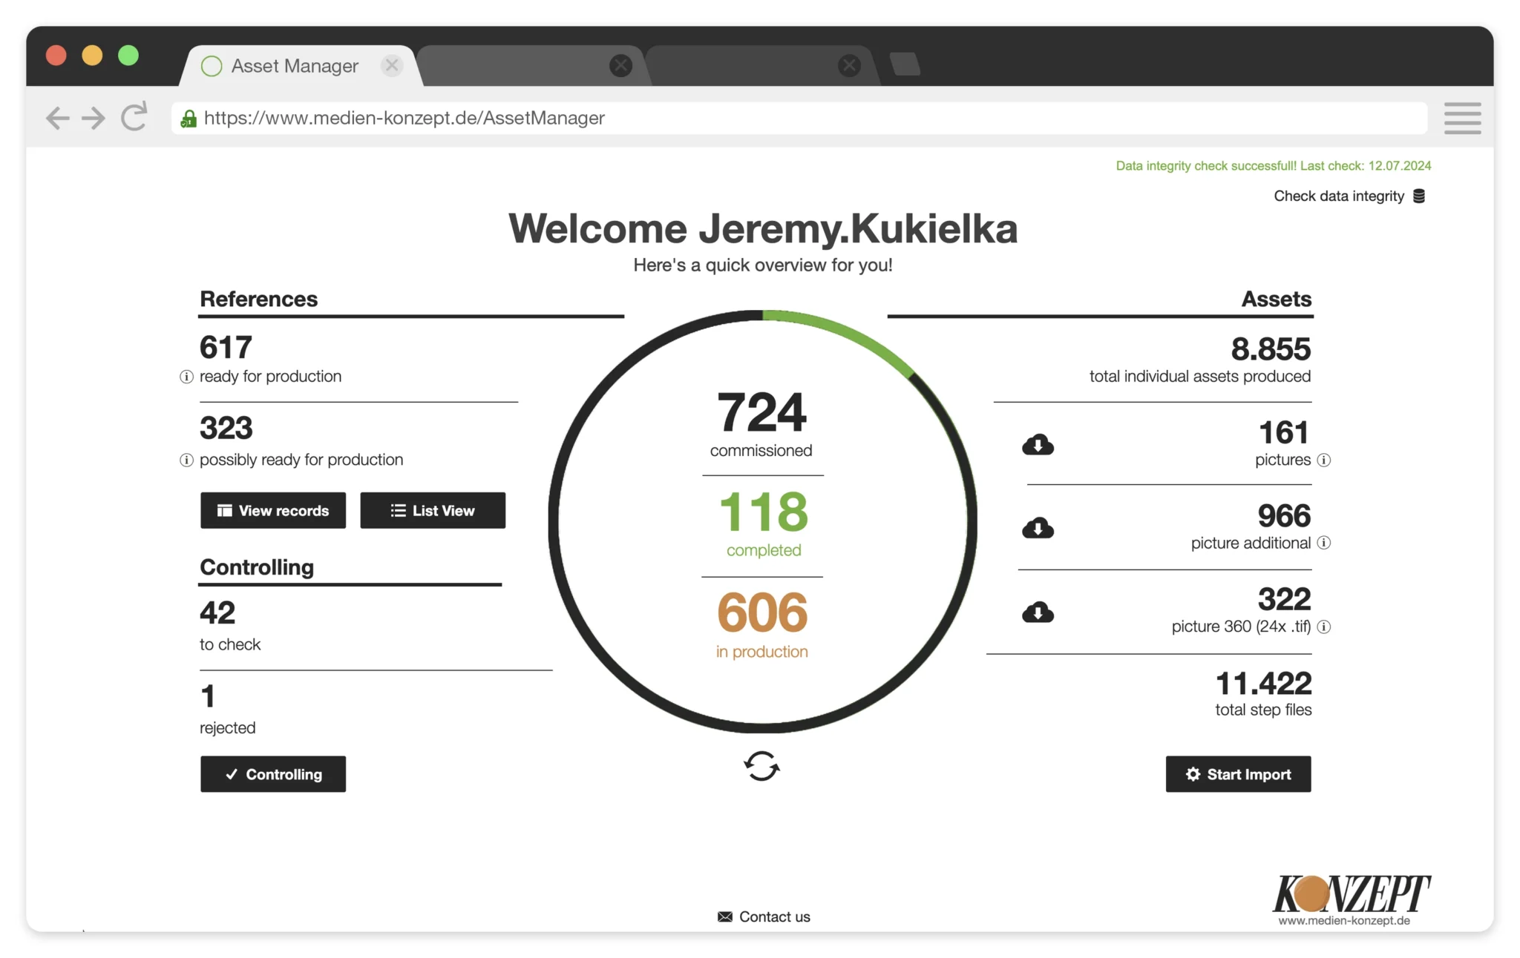
Task: Click the database icon beside Check data integrity
Action: click(x=1418, y=196)
